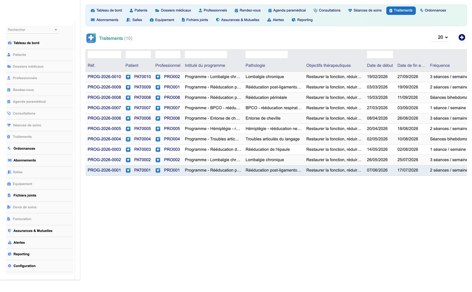This screenshot has height=292, width=472.
Task: Click the Abonnements card icon in sidebar
Action: (10, 160)
